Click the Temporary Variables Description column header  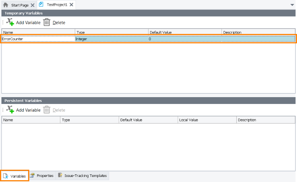[258, 32]
